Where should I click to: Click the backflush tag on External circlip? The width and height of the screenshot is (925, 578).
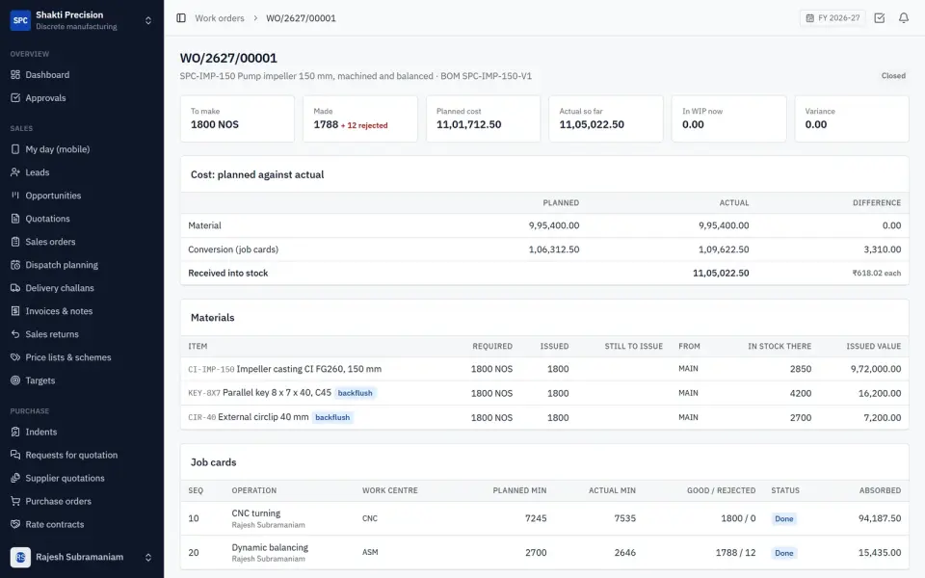[x=332, y=417]
